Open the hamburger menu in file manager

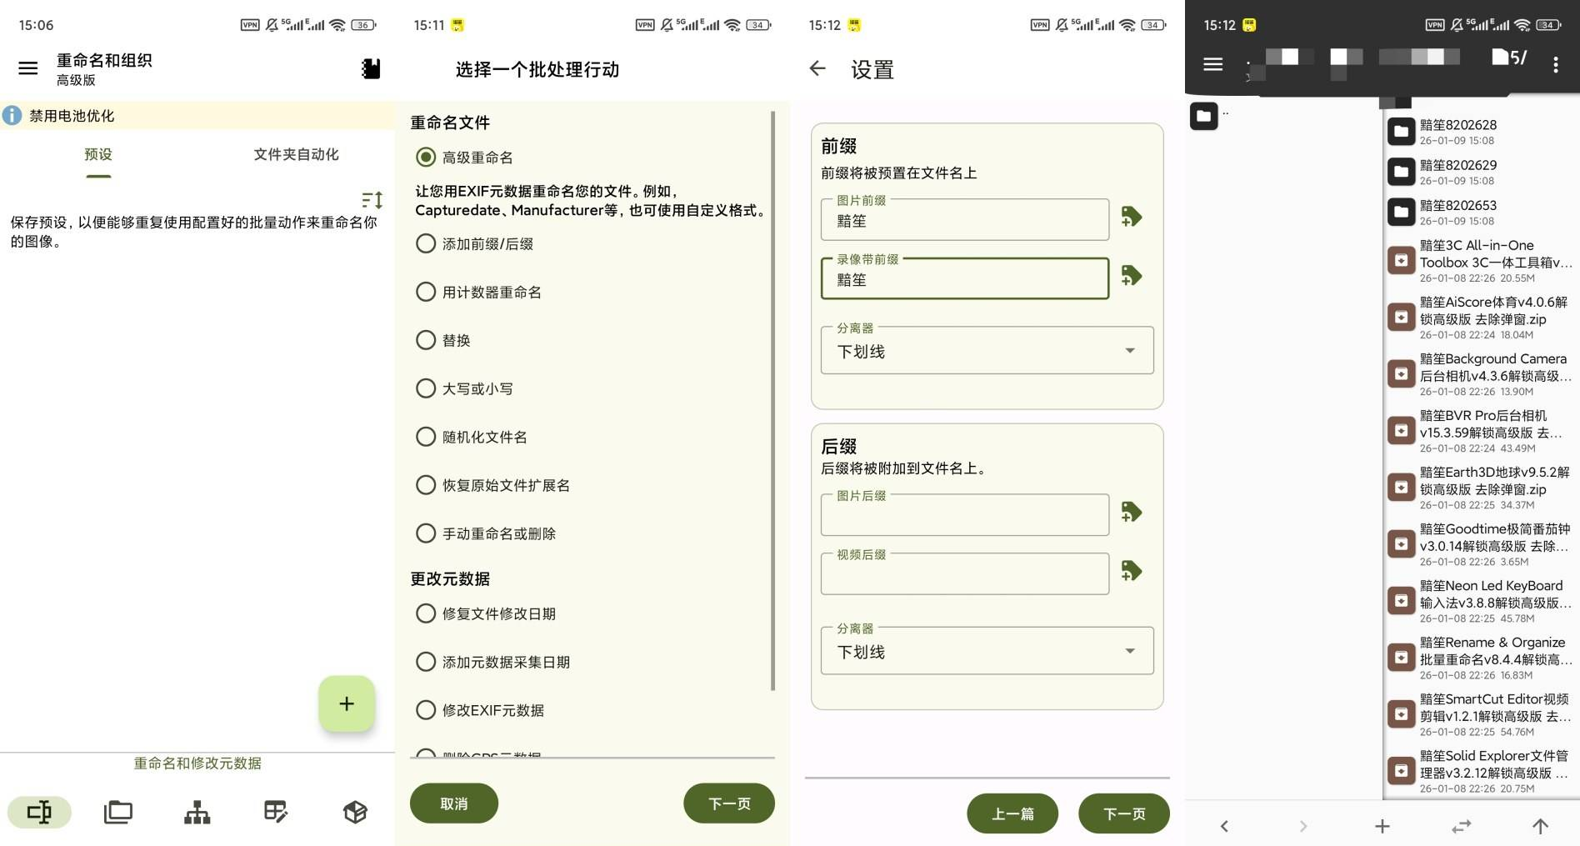(1213, 64)
